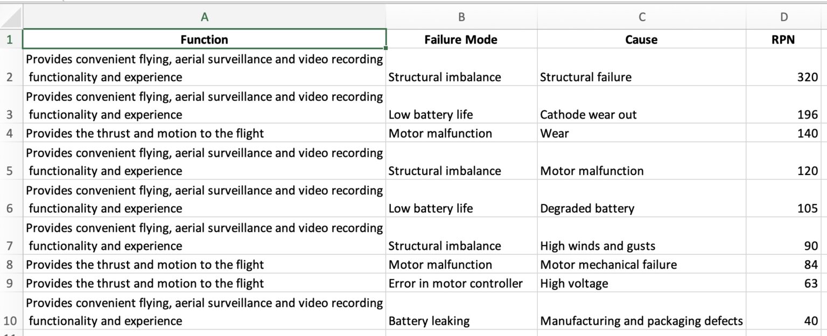Select the RPN header cell
Image resolution: width=827 pixels, height=336 pixels.
[x=783, y=39]
